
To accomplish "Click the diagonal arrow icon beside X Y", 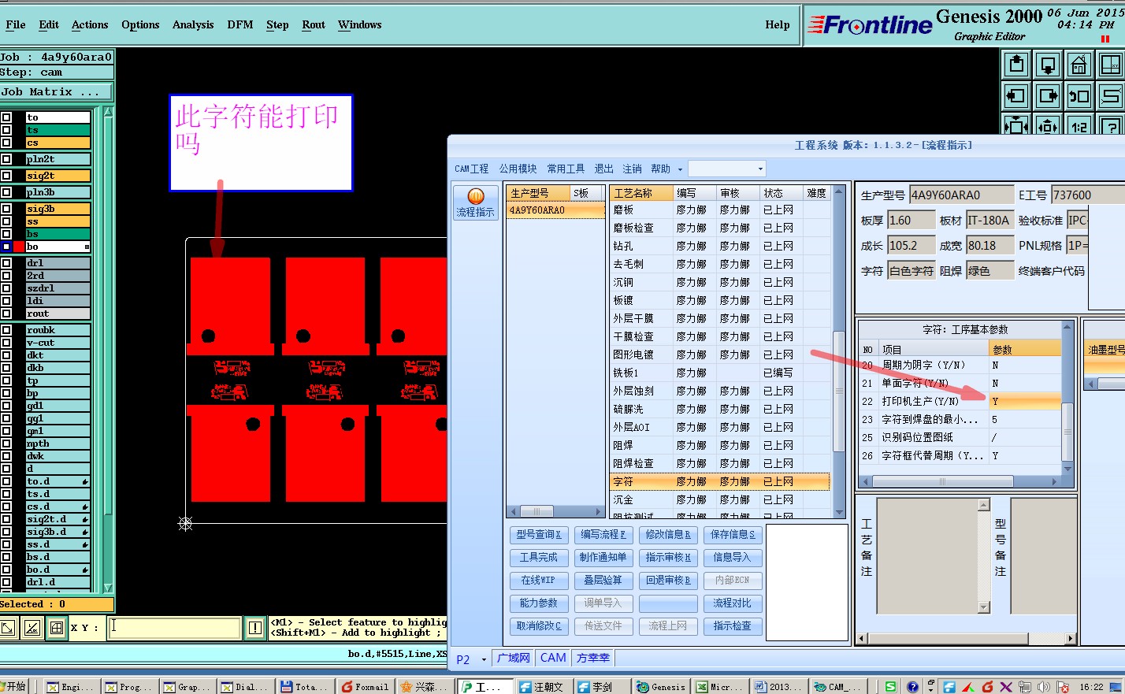I will coord(8,628).
